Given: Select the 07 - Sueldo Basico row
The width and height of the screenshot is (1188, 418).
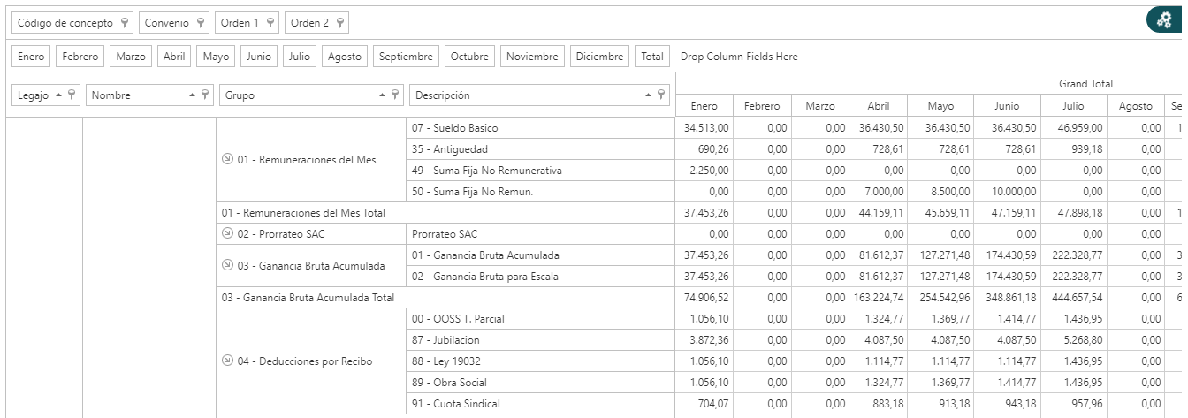Looking at the screenshot, I should coord(539,128).
